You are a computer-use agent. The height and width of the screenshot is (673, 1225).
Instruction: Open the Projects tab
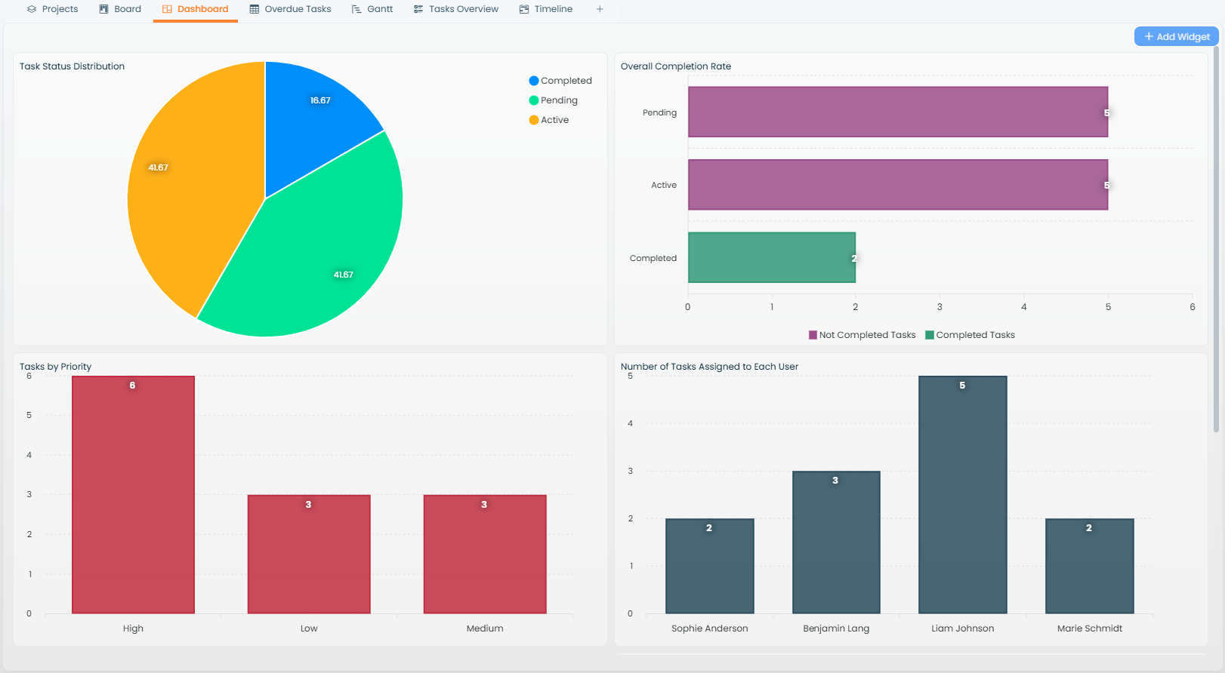52,9
